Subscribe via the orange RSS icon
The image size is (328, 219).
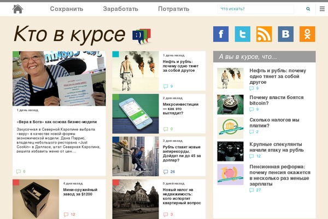pos(264,34)
